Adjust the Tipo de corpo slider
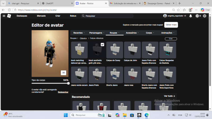The width and height of the screenshot is (212, 119). click(68, 83)
